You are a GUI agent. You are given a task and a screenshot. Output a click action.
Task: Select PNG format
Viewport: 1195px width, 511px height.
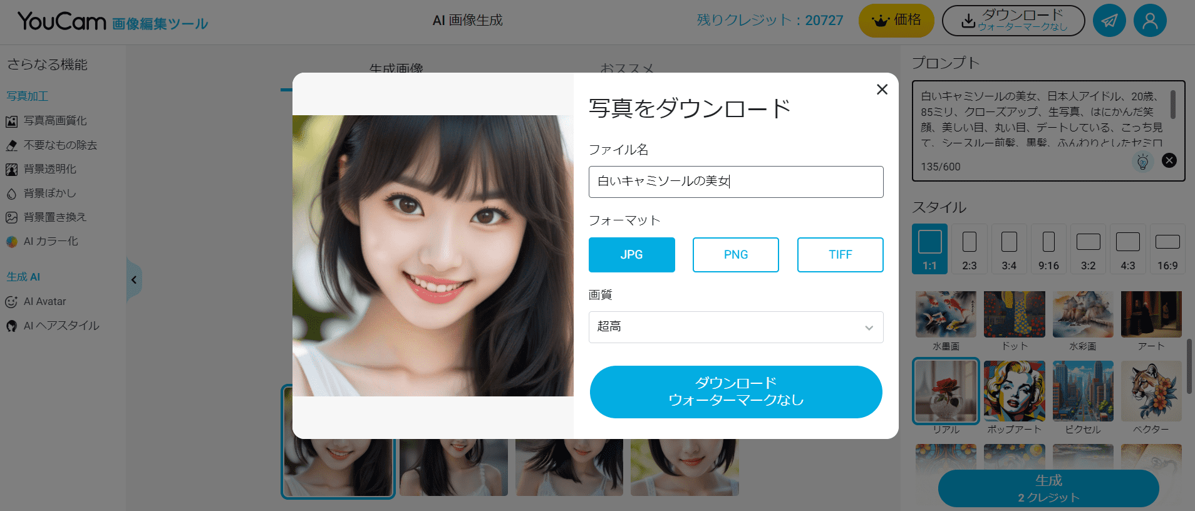point(736,255)
